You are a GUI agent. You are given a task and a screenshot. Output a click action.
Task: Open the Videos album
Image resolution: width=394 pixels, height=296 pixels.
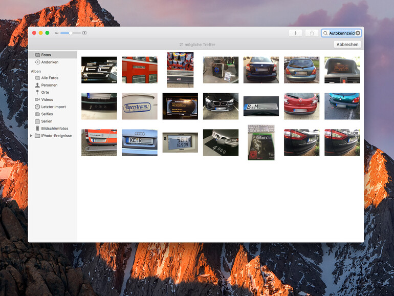(47, 99)
